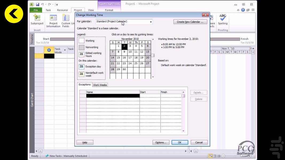Switch to the Work Weeks tab
This screenshot has width=285, height=160.
100,85
